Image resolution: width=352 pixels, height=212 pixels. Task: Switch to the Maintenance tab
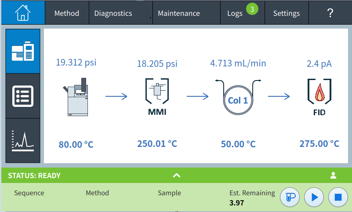187,13
